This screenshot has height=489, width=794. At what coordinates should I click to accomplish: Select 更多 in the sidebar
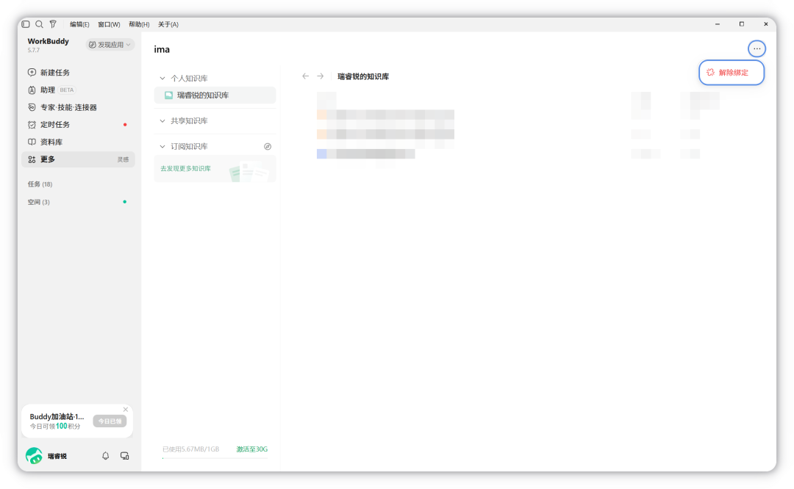coord(79,159)
